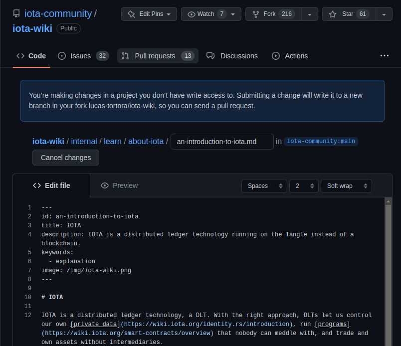Image resolution: width=401 pixels, height=346 pixels.
Task: Open the Discussions tab
Action: click(x=232, y=56)
